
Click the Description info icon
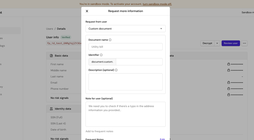116,70
